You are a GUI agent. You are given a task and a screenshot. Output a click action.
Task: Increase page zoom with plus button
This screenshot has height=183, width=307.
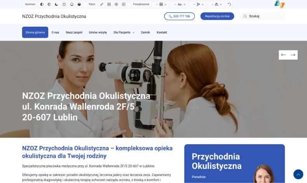pyautogui.click(x=166, y=4)
